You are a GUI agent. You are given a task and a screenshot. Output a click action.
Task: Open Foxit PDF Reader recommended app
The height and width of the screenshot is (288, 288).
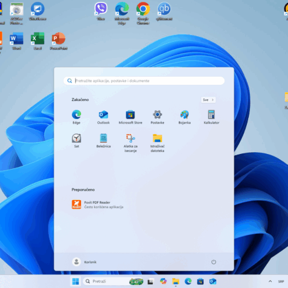tap(98, 204)
